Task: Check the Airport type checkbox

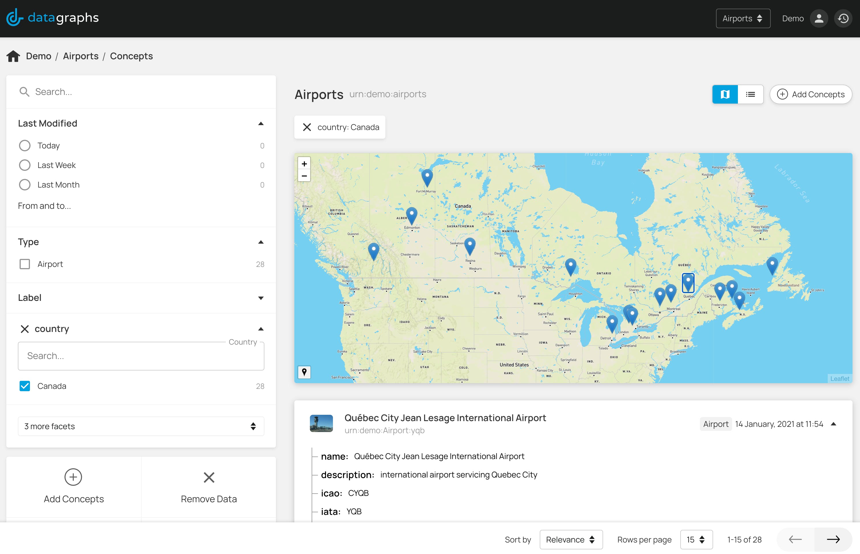Action: 24,264
